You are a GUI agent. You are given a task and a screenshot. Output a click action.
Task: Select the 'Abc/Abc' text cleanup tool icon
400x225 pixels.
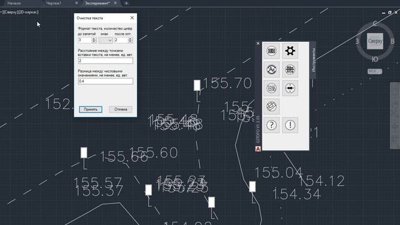coord(290,69)
